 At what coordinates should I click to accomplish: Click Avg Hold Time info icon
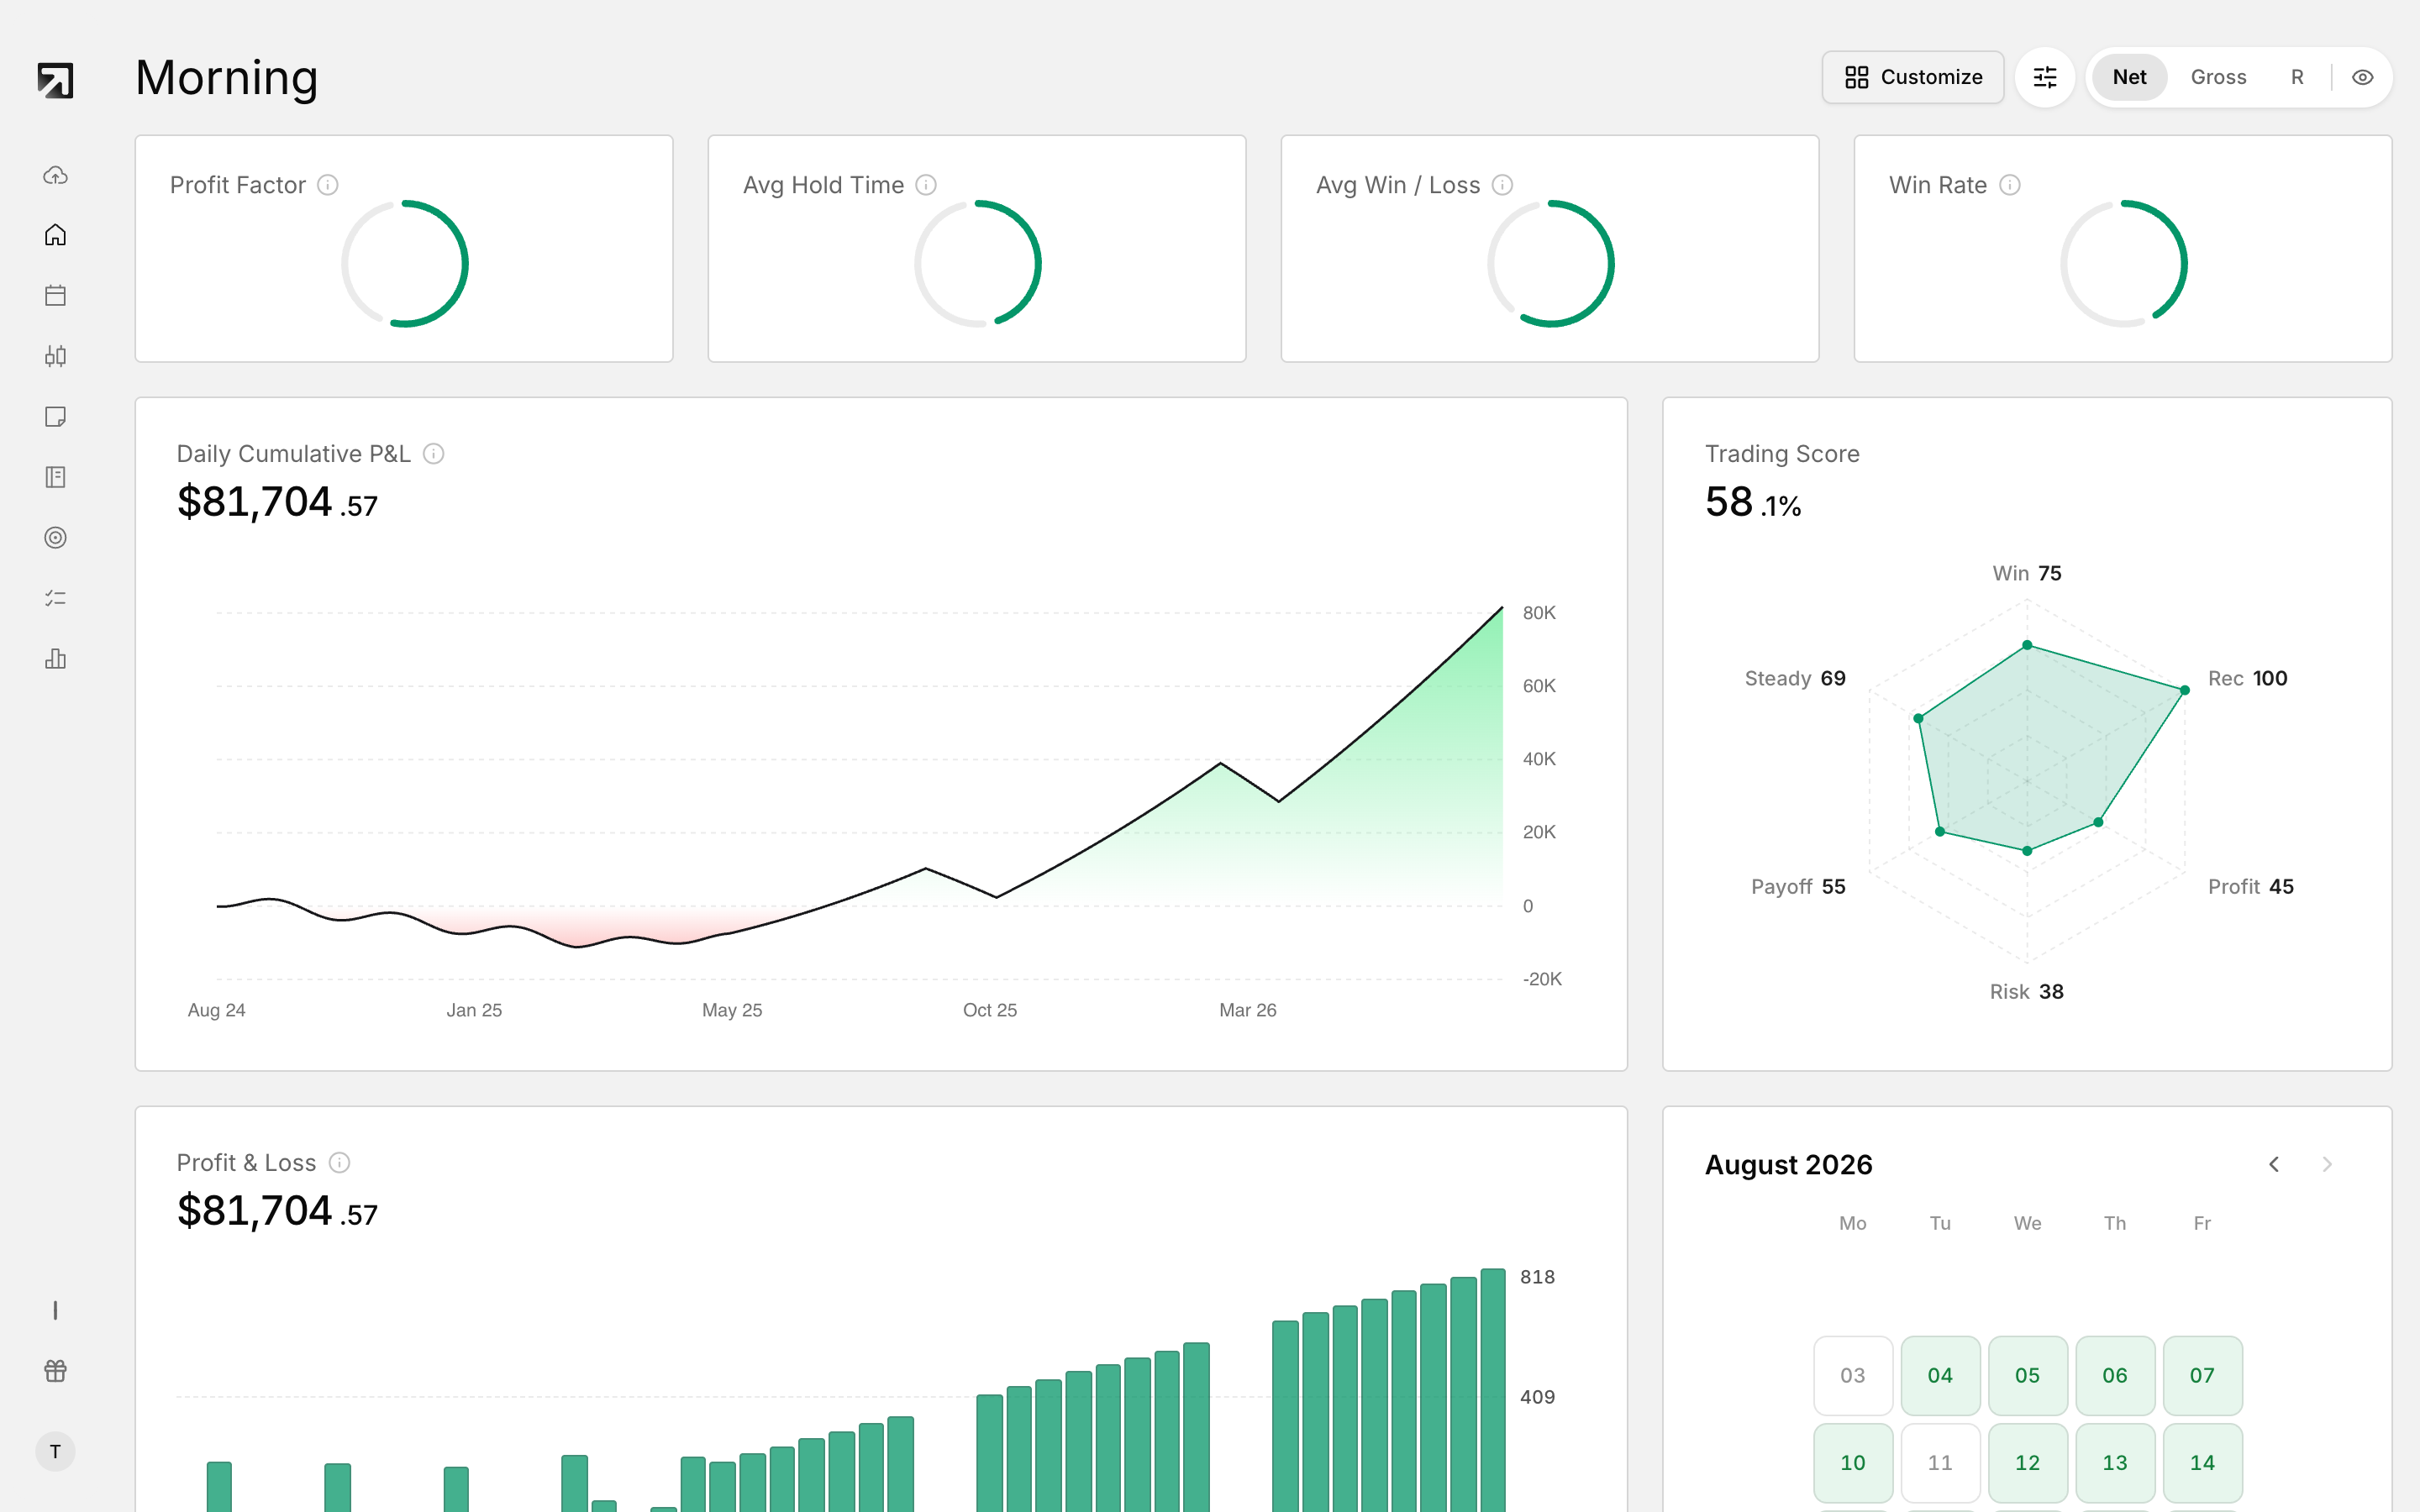[926, 185]
